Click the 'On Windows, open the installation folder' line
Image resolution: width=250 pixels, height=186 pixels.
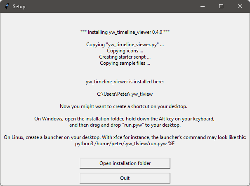click(124, 119)
